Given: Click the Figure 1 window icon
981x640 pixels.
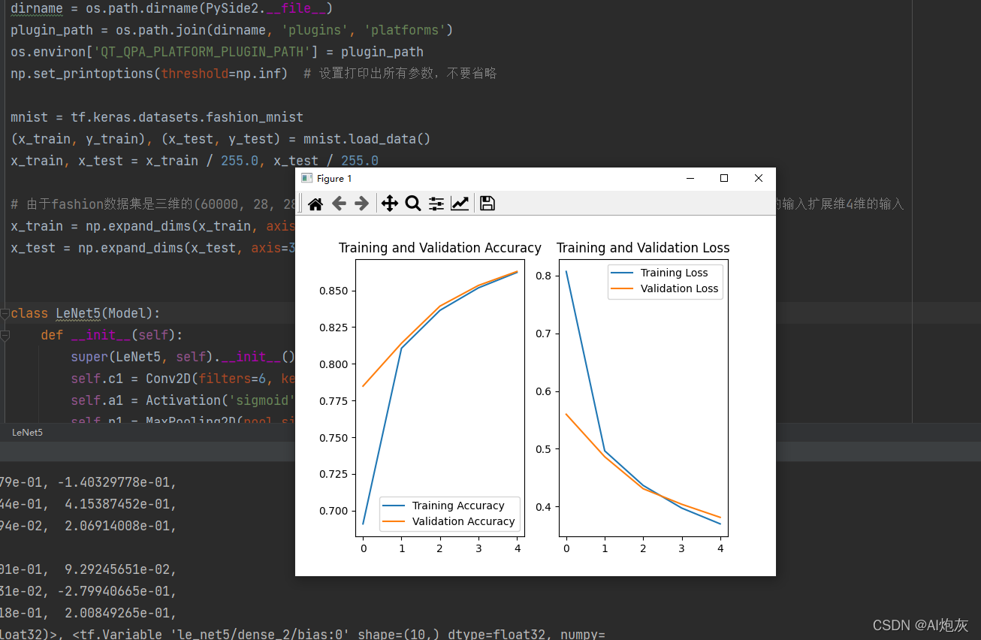Looking at the screenshot, I should tap(306, 178).
